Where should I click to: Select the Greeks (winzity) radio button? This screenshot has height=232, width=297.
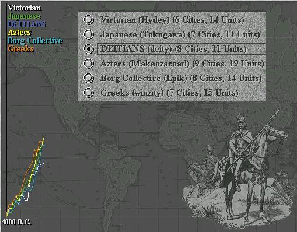[89, 93]
